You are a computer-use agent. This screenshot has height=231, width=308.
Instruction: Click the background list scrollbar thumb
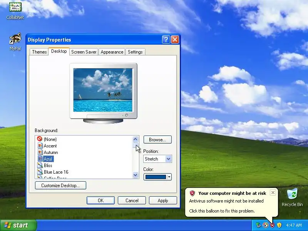tap(136, 145)
